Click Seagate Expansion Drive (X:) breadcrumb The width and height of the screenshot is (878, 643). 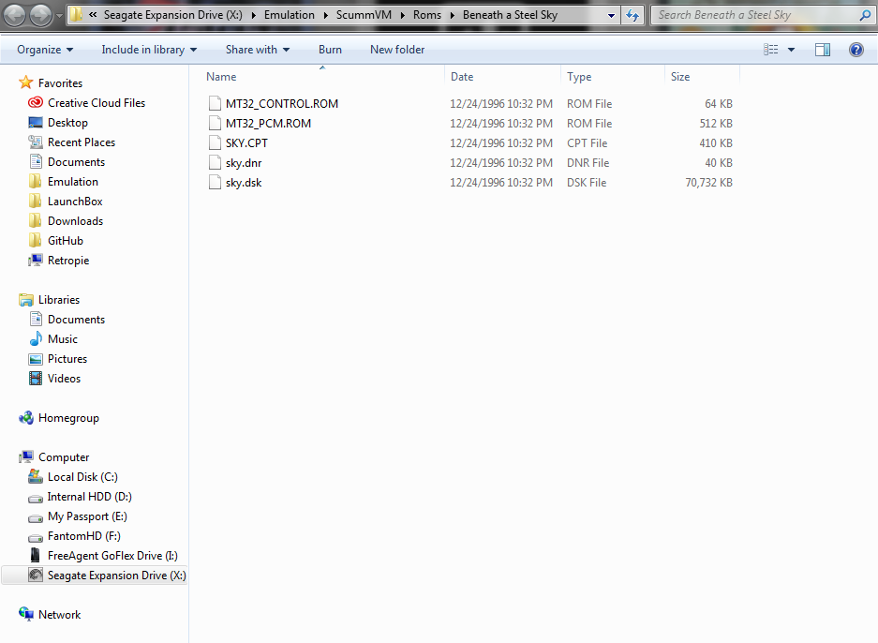173,15
